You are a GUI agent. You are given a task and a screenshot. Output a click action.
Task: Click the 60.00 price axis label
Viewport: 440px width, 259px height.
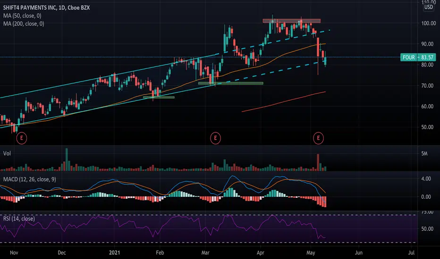[x=427, y=106]
